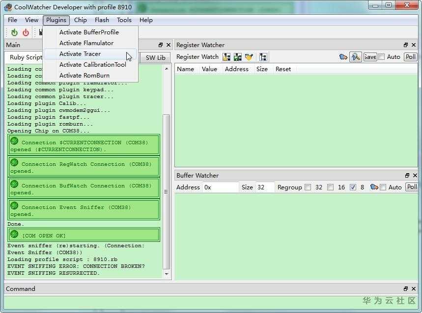
Task: Choose Activate Tracer in Plugins menu
Action: coord(90,54)
